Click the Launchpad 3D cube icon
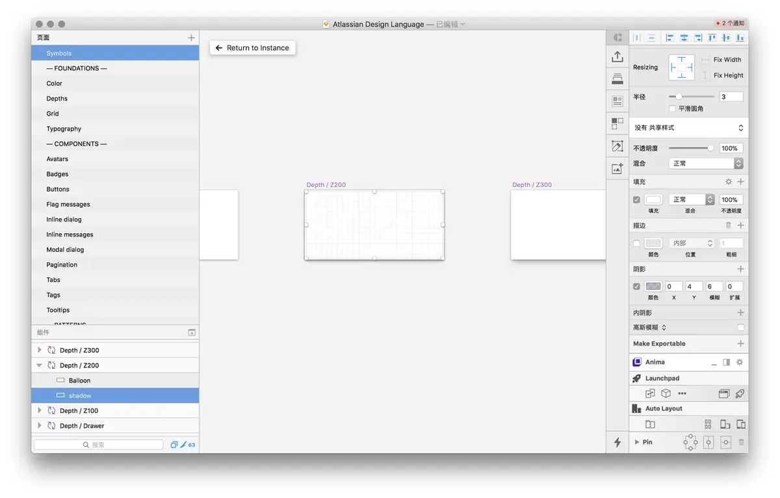780x498 pixels. point(666,393)
